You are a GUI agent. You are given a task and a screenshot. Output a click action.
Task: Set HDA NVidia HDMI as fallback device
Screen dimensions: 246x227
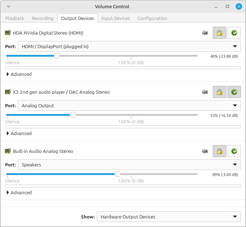[x=234, y=33]
